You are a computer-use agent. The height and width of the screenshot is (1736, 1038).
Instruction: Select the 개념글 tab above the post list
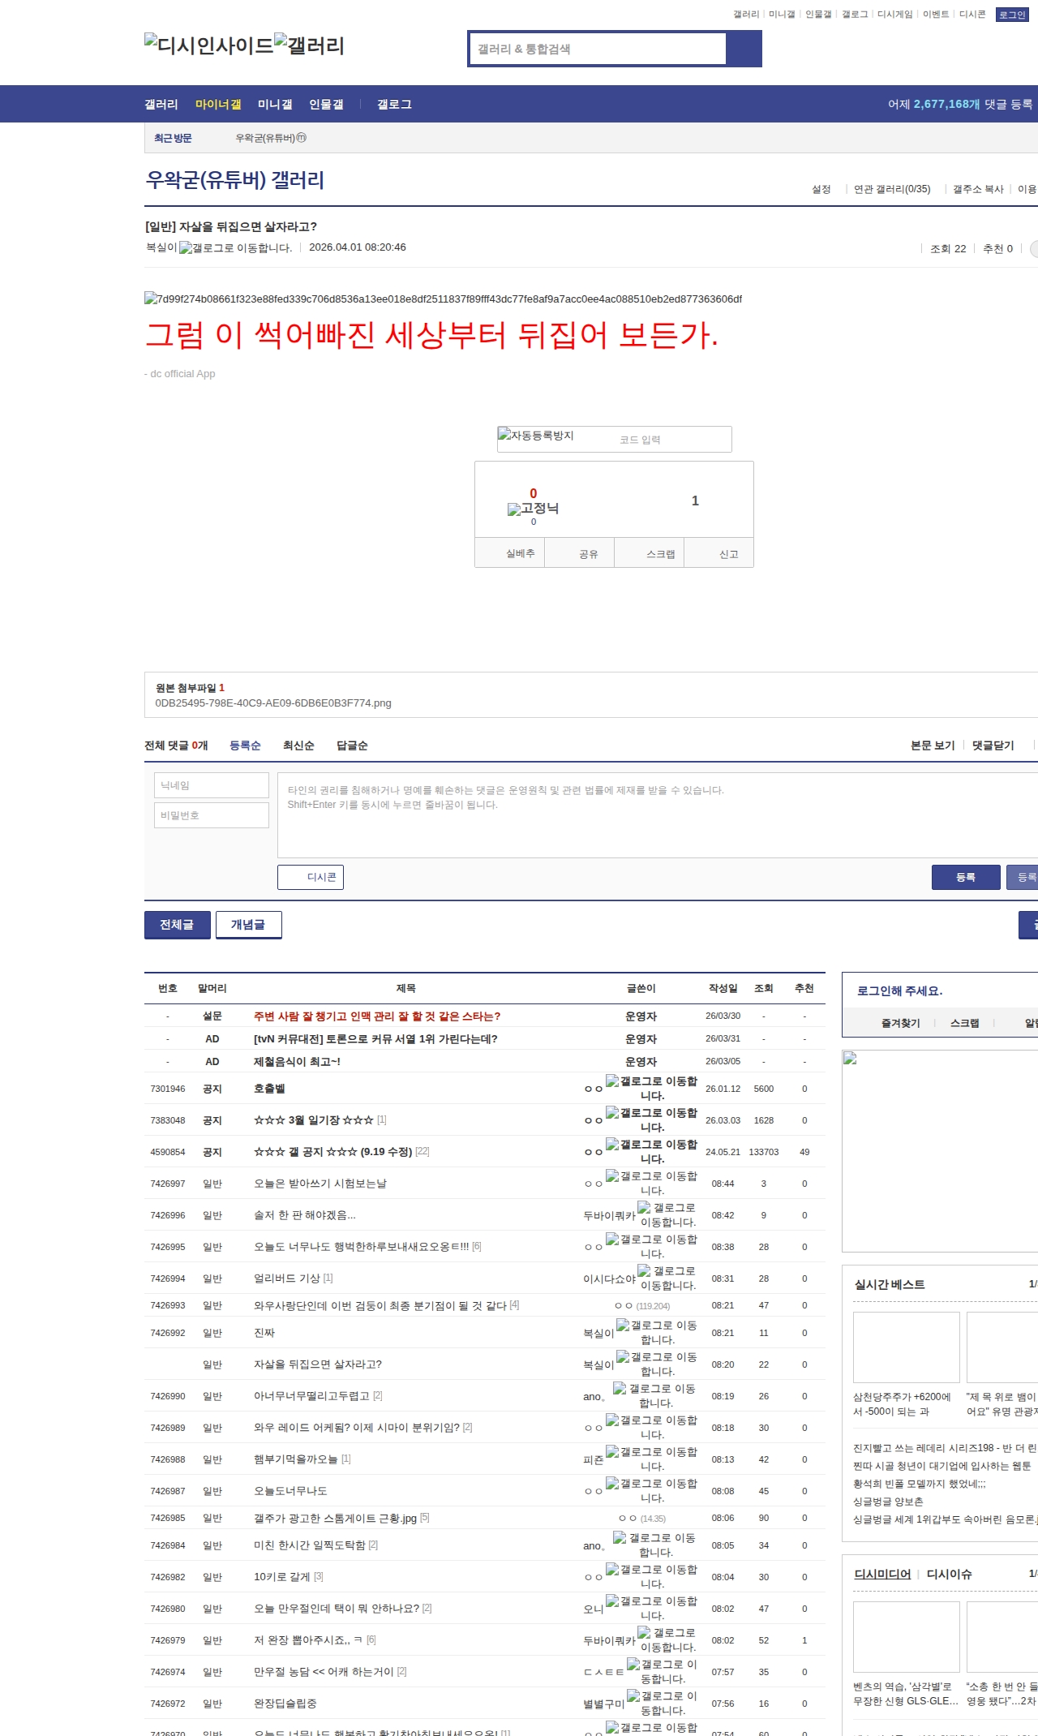pyautogui.click(x=248, y=925)
